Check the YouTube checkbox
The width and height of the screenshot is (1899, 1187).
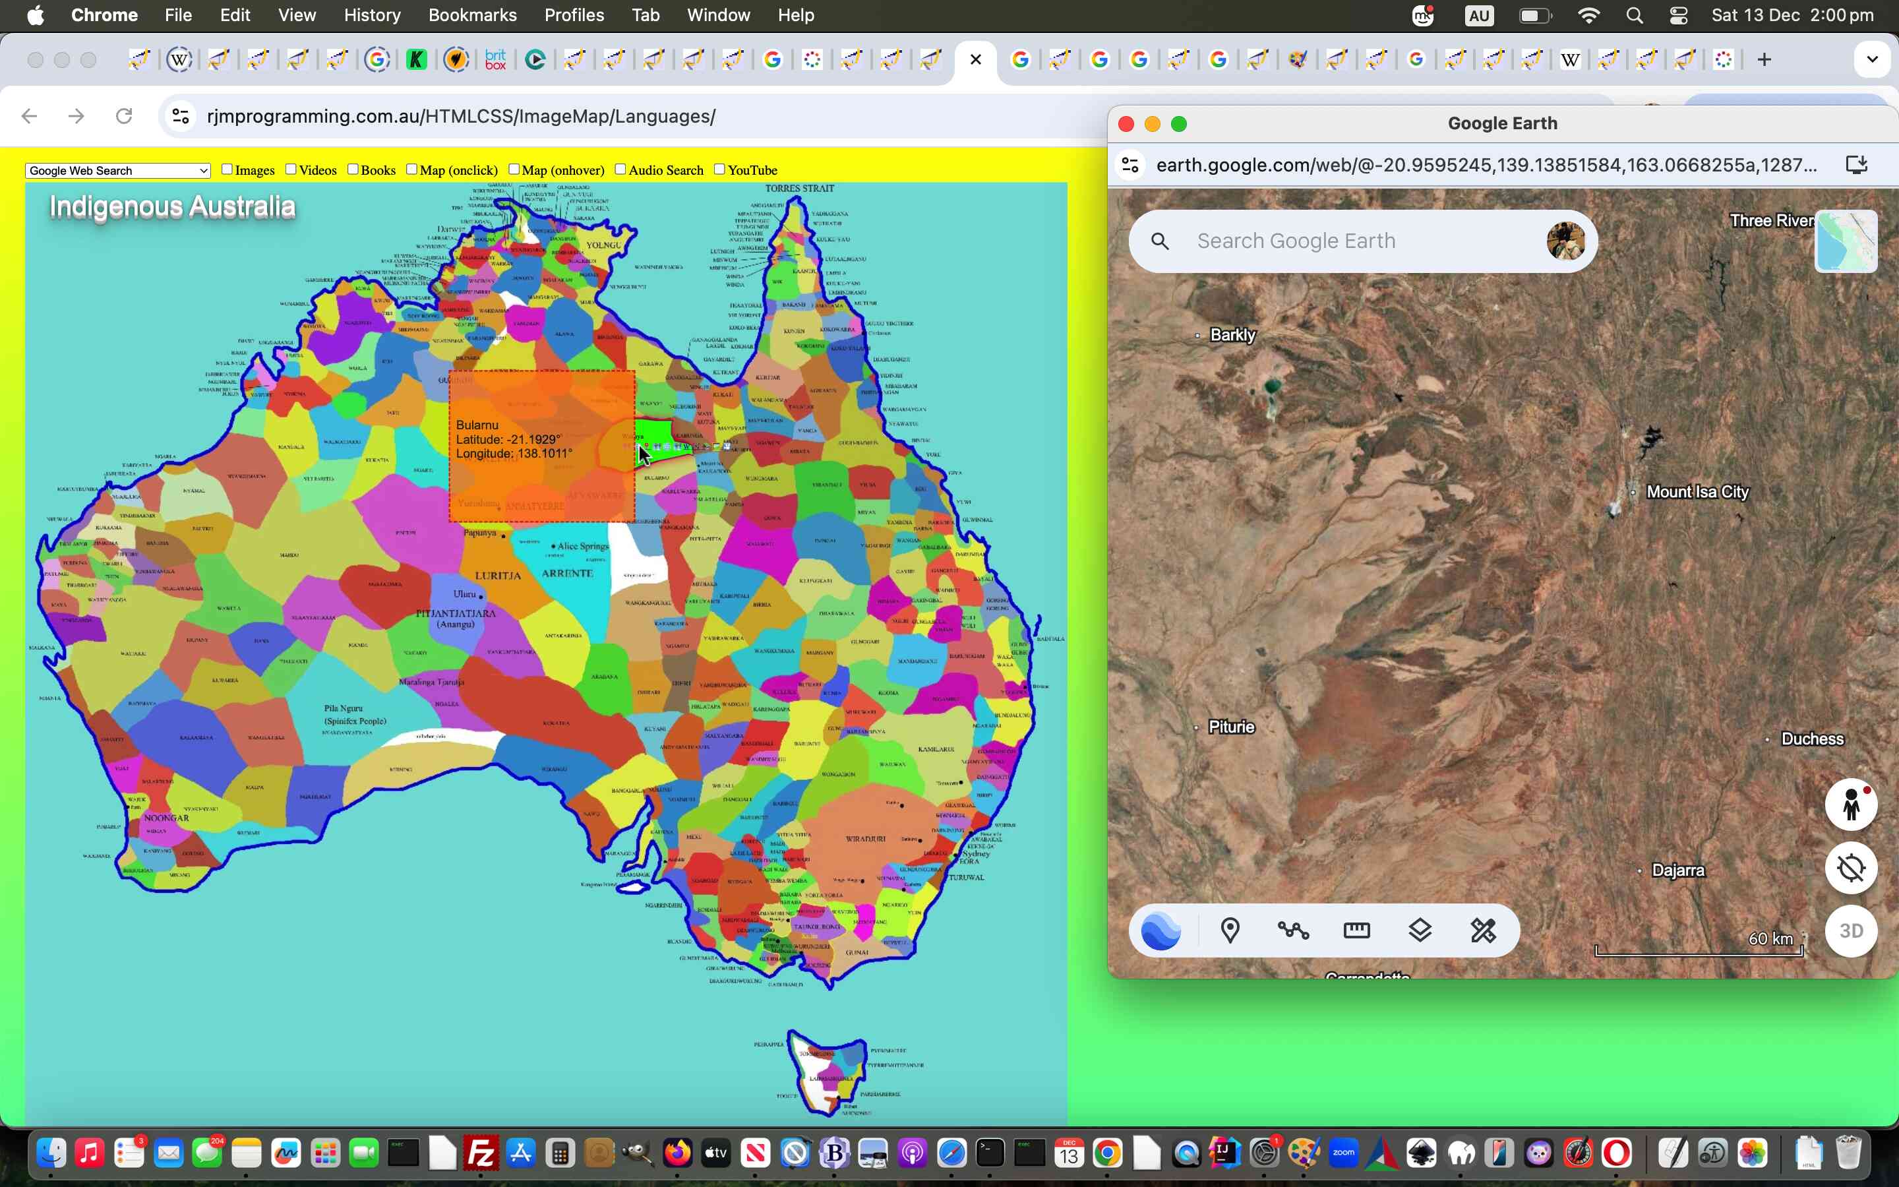[719, 169]
